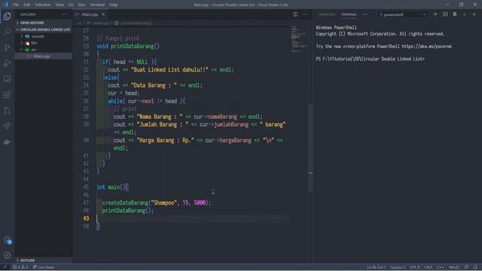
Task: Switch to the Problems panel tab
Action: tap(327, 14)
